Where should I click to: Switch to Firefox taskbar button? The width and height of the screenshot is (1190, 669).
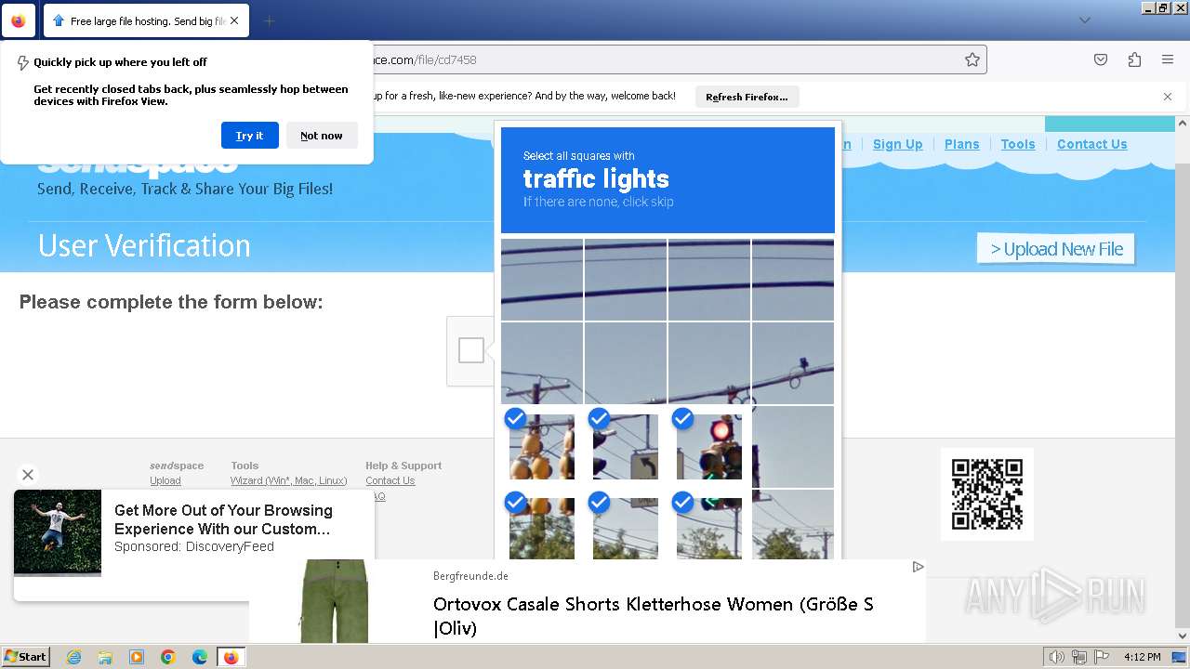(231, 657)
